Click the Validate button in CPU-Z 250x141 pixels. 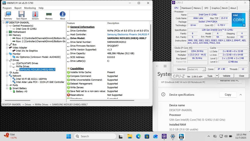click(x=226, y=76)
